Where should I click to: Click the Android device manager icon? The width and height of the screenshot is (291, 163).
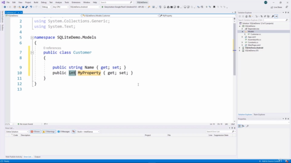(165, 7)
